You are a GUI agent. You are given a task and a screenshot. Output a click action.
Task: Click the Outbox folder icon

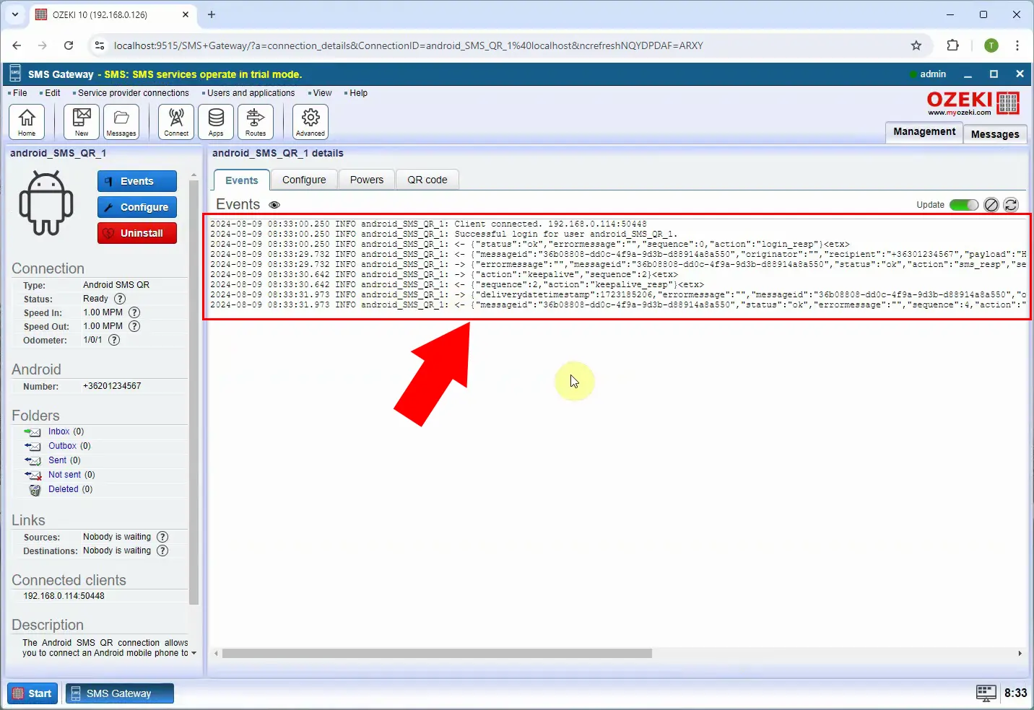(x=32, y=447)
